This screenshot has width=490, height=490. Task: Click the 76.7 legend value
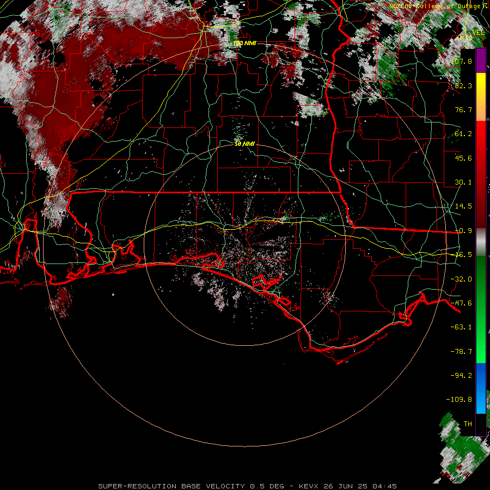pos(463,109)
